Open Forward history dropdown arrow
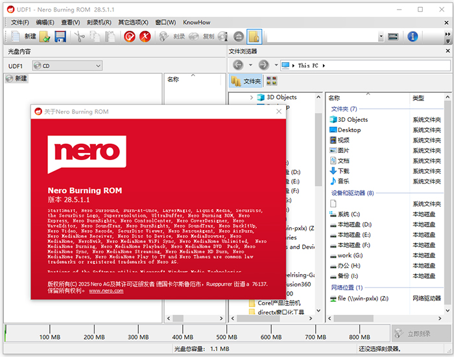This screenshot has height=357, width=454. tap(276, 65)
